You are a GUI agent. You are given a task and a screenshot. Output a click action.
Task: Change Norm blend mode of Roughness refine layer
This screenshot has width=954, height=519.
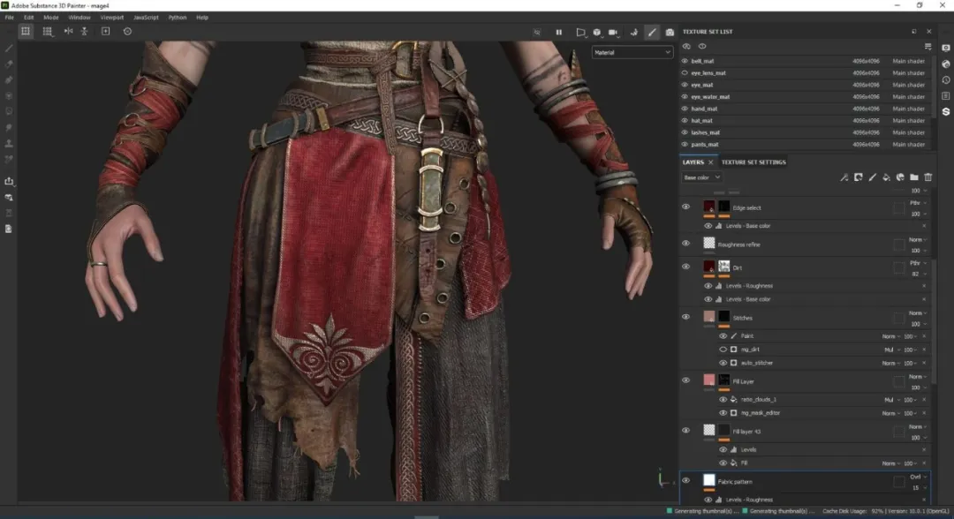[x=917, y=240]
